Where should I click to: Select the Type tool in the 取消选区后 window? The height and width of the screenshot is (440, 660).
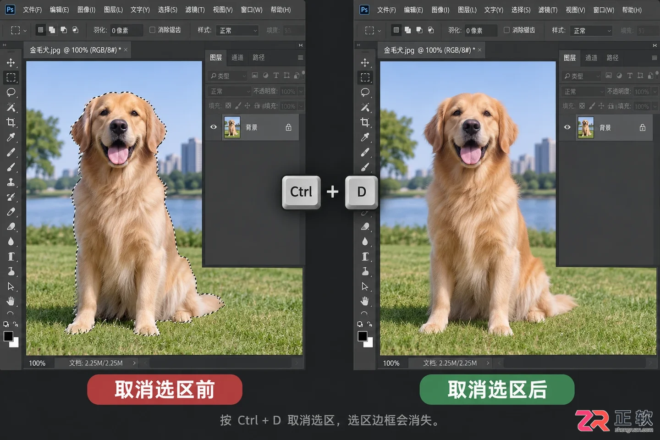point(365,257)
